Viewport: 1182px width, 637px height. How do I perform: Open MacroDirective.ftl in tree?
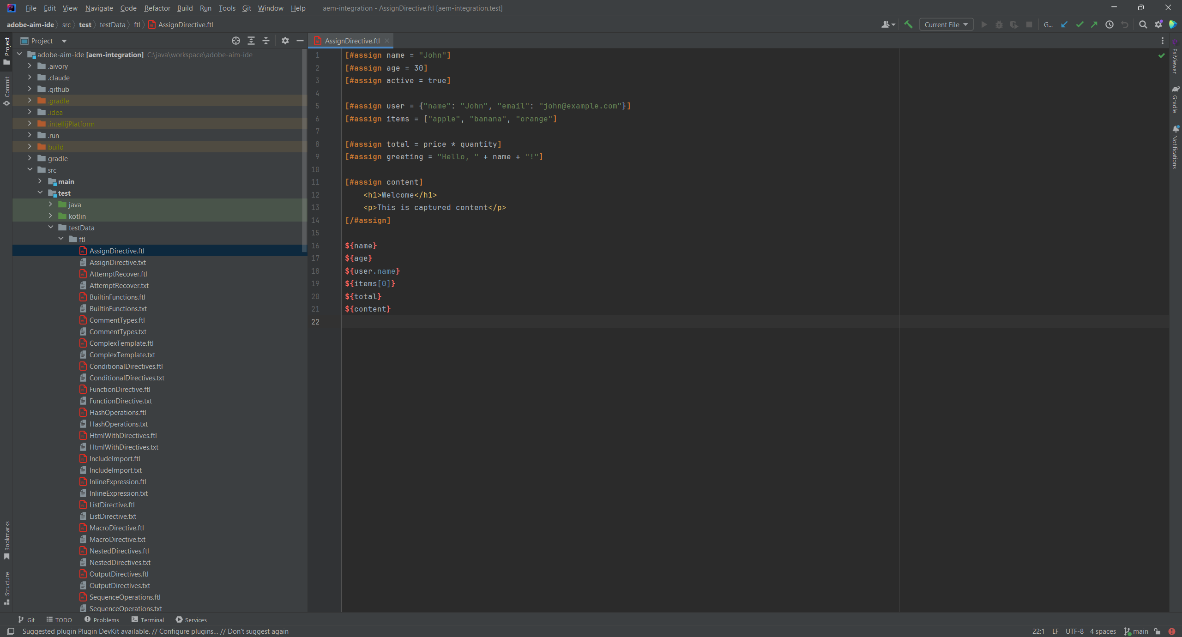(x=116, y=528)
